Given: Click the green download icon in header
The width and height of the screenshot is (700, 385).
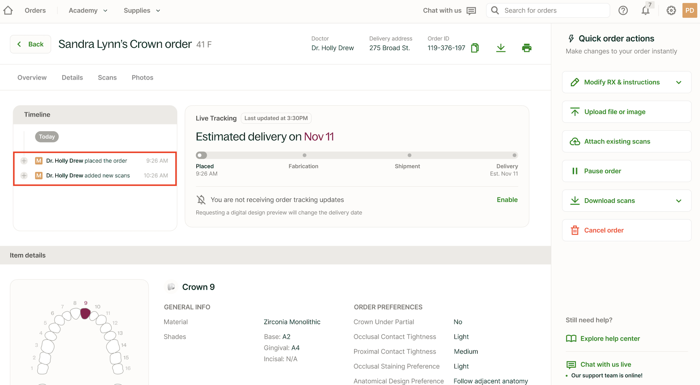Looking at the screenshot, I should [x=501, y=48].
